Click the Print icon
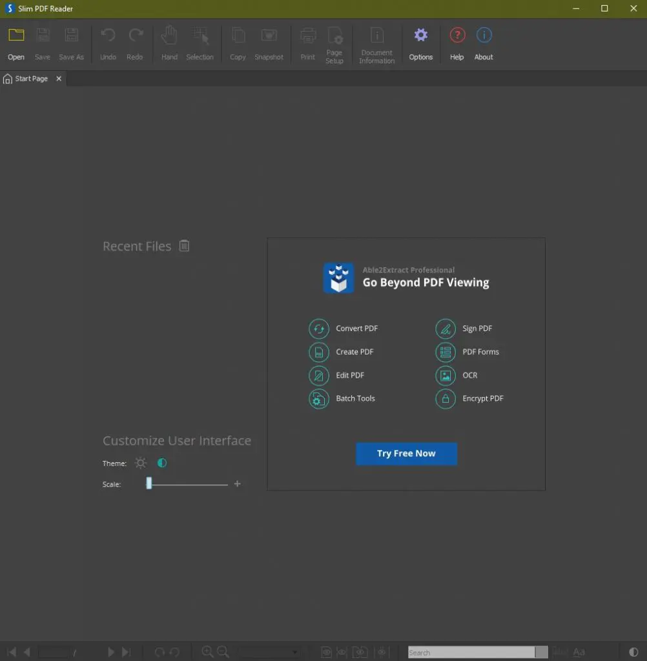Viewport: 647px width, 661px height. [x=308, y=36]
